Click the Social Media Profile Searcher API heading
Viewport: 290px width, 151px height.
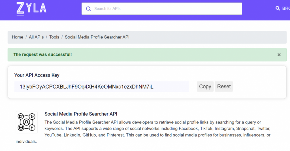coord(81,114)
